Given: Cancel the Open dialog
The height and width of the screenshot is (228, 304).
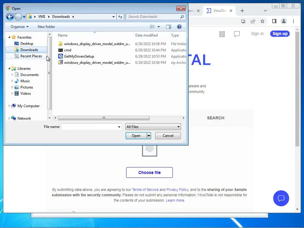Looking at the screenshot, I should point(168,136).
